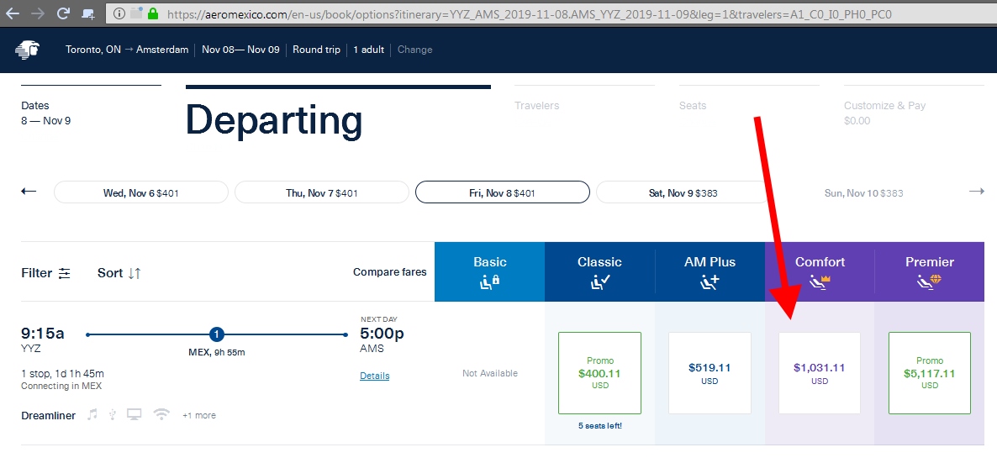Choose the Classic Promo $400.11 fare
997x463 pixels.
coord(599,373)
